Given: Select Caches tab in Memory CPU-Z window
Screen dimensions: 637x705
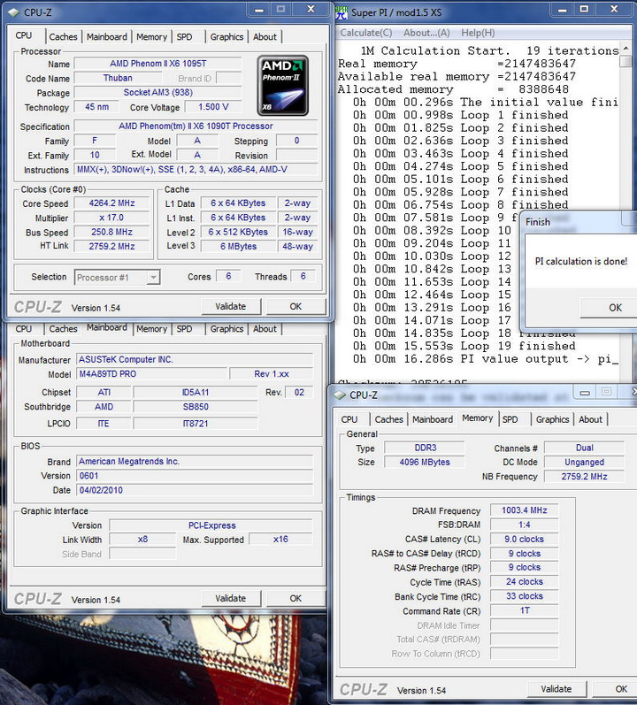Looking at the screenshot, I should point(389,419).
